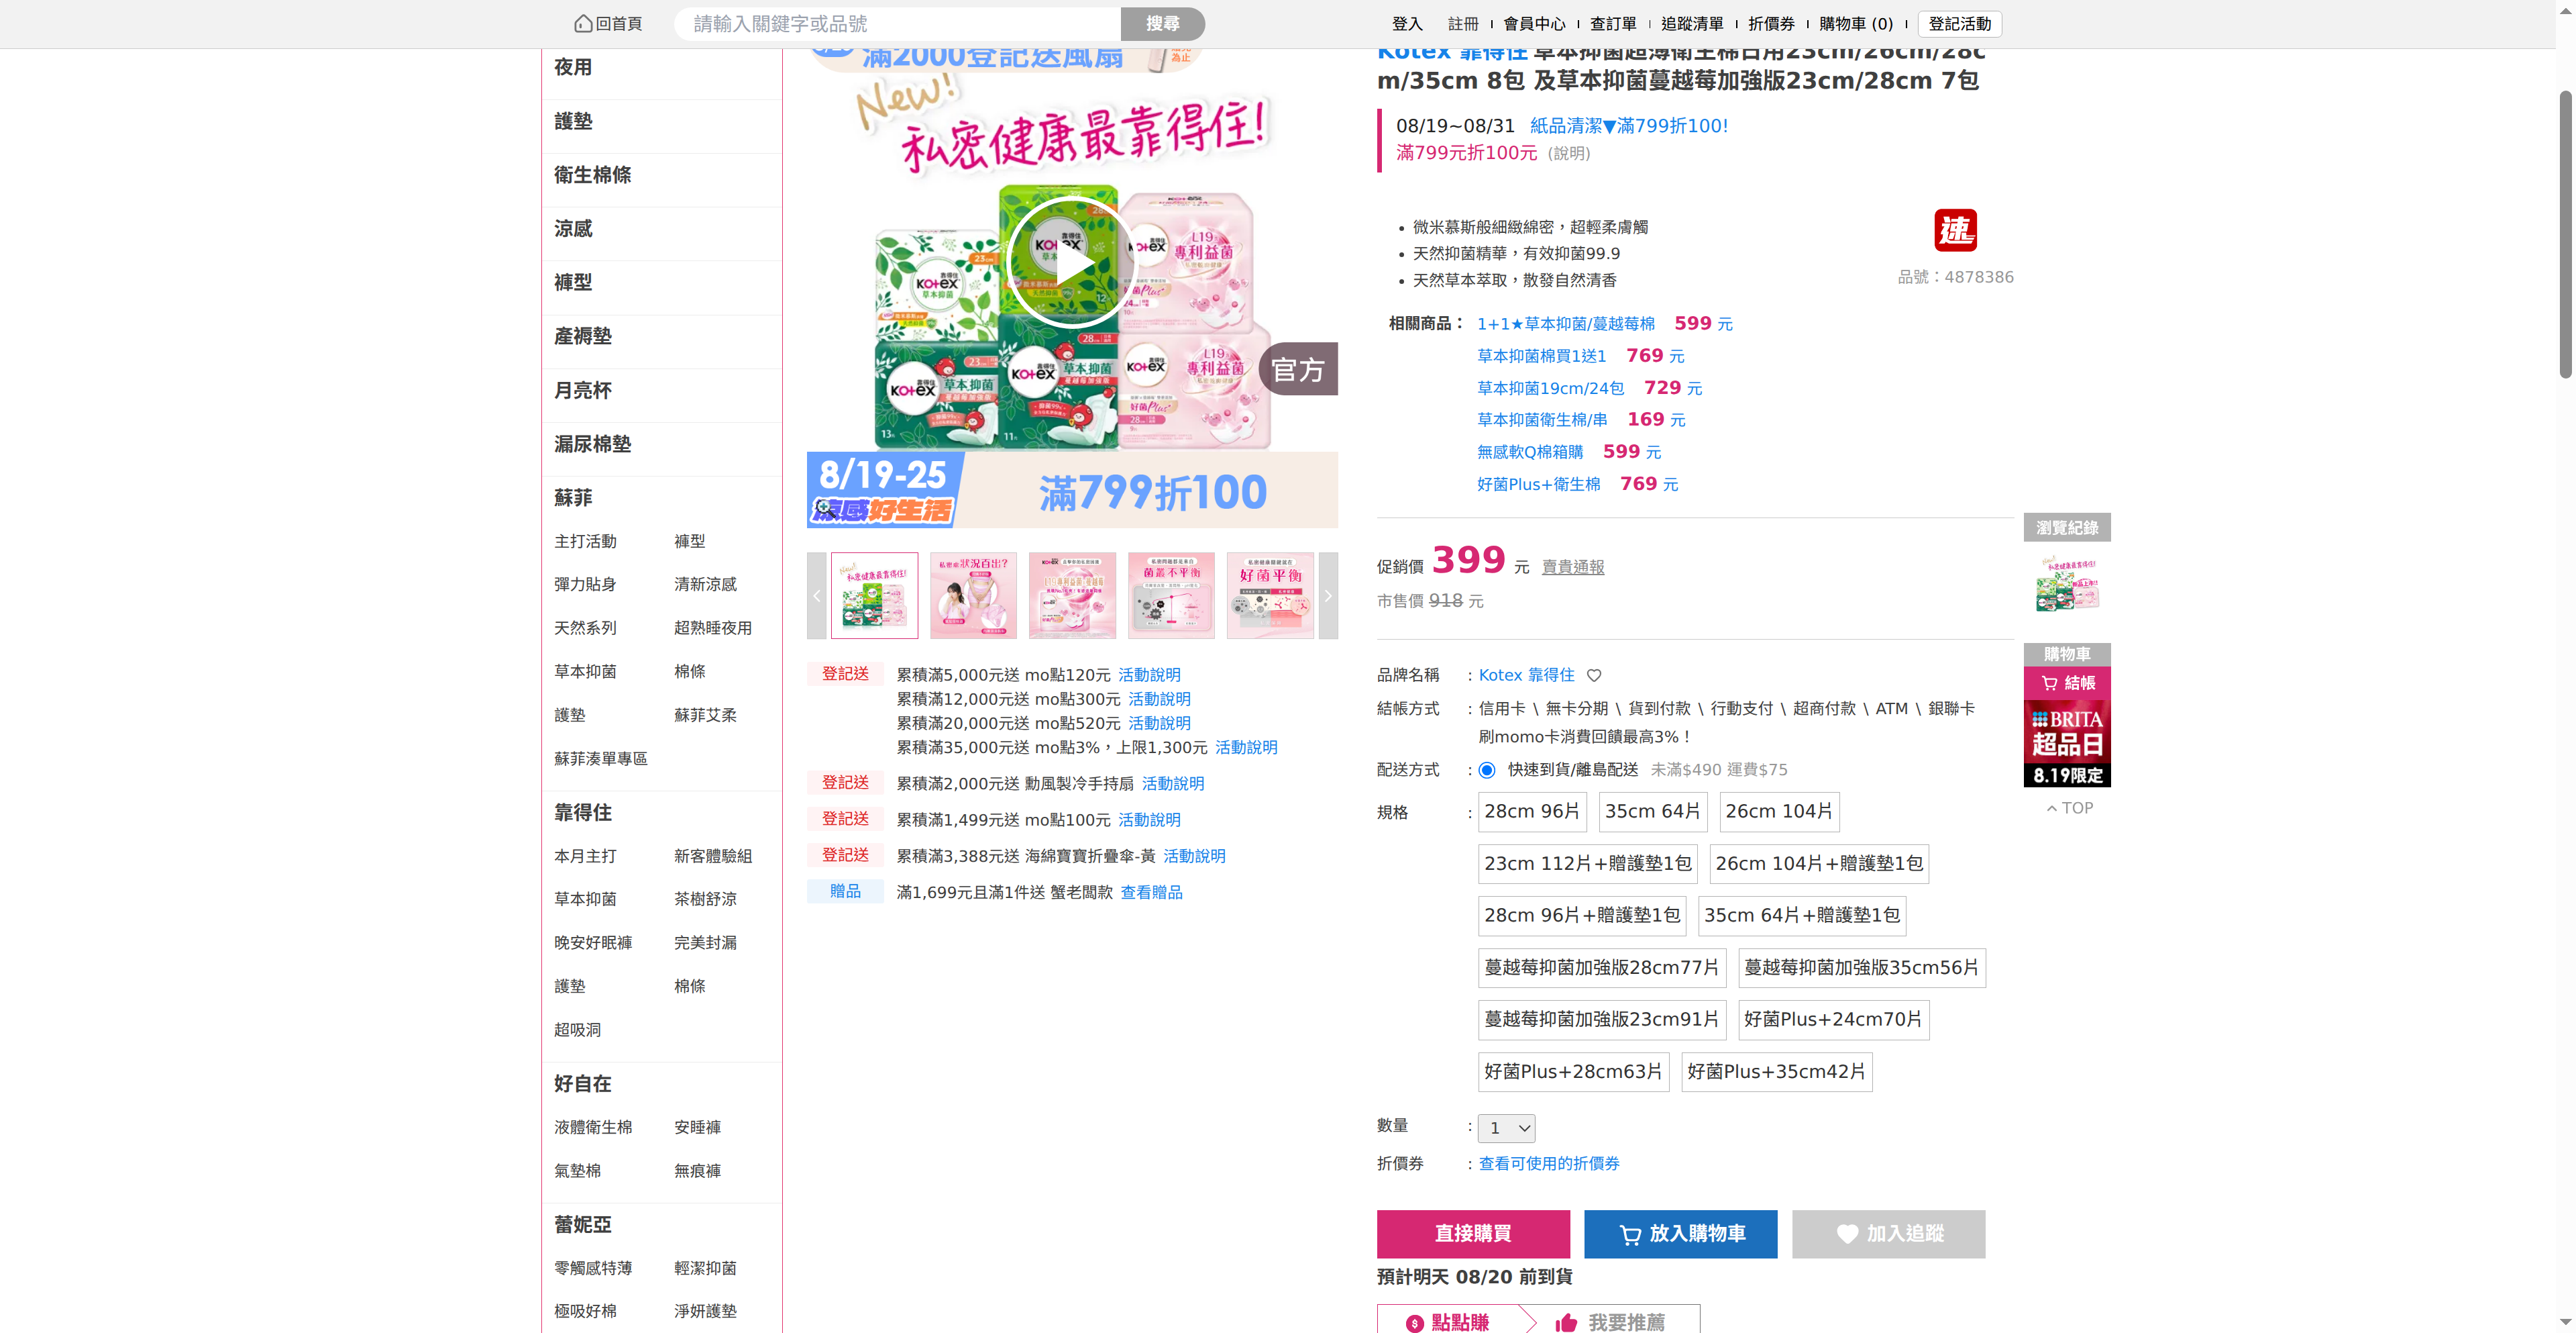The height and width of the screenshot is (1333, 2576).
Task: Click the 直接購買 button
Action: (x=1473, y=1234)
